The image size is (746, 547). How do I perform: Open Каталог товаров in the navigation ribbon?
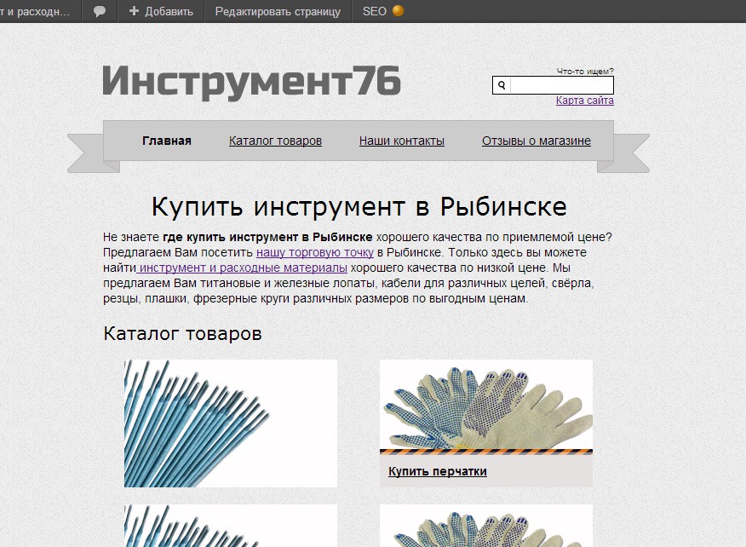[x=275, y=141]
